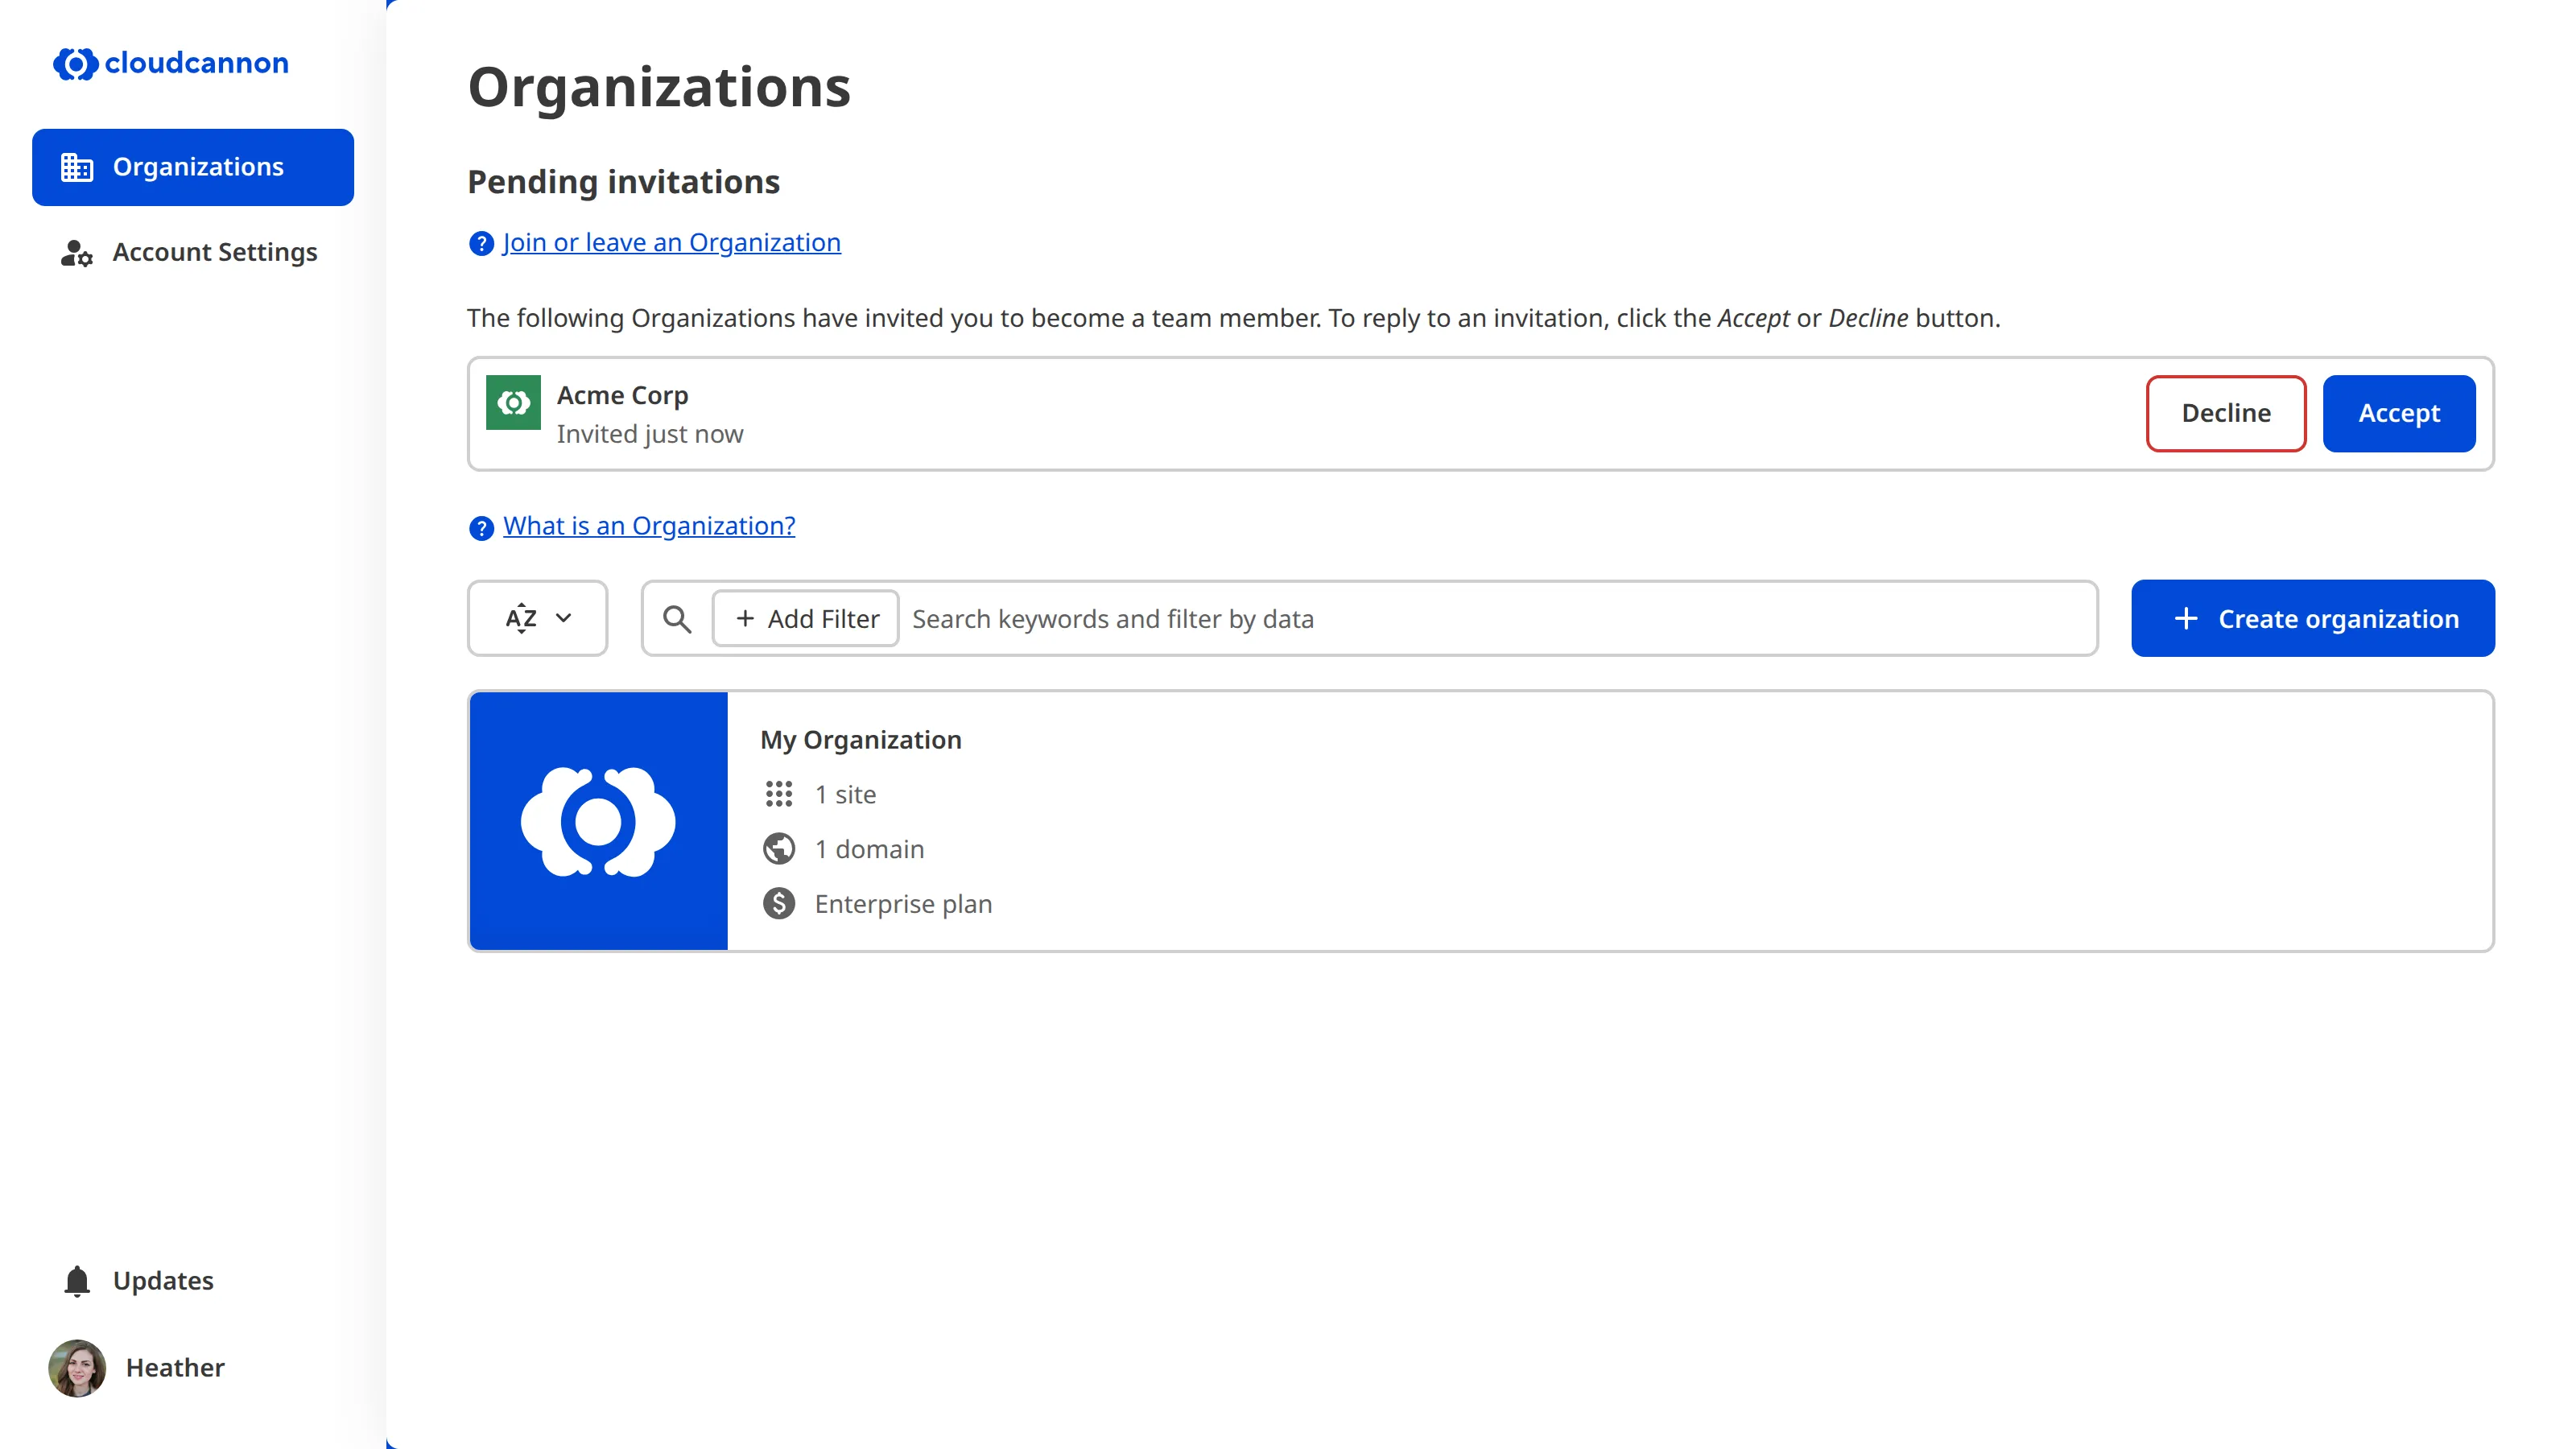Click inside the search keywords field
2576x1449 pixels.
click(x=1400, y=618)
